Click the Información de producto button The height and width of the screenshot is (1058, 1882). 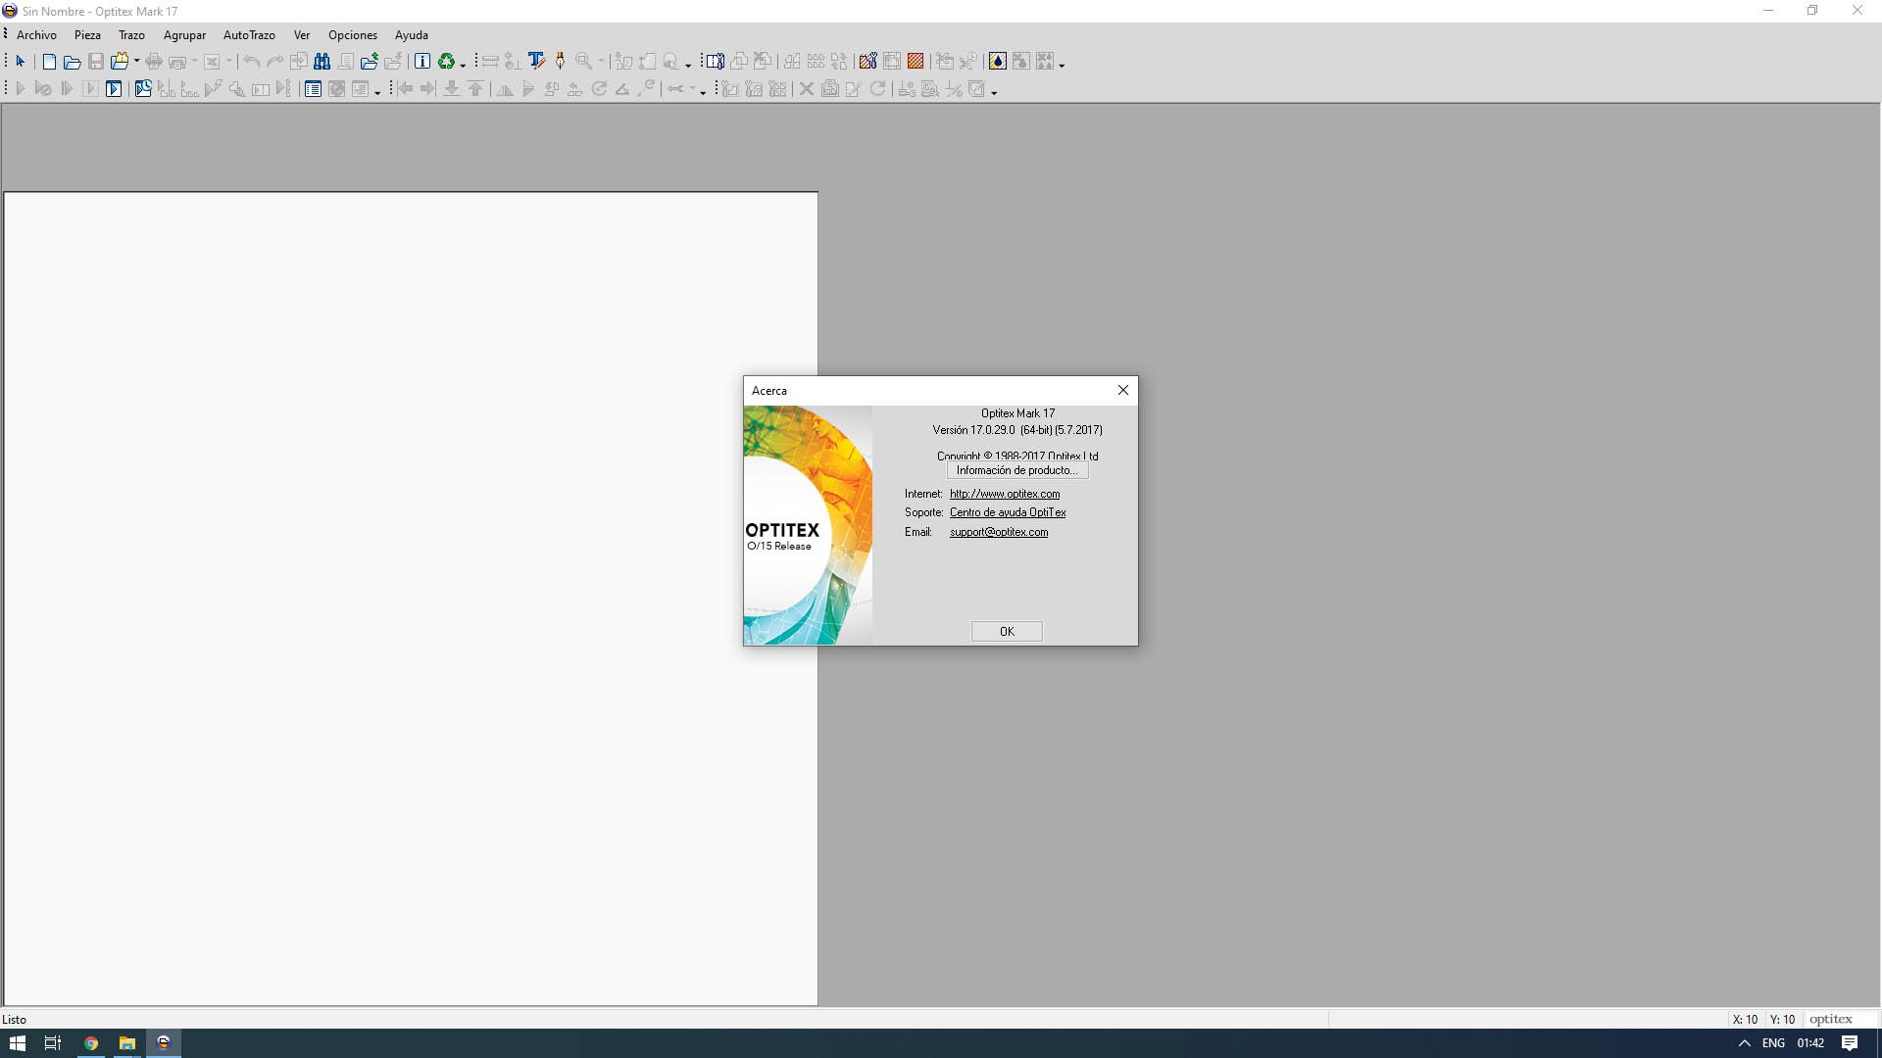pos(1016,470)
